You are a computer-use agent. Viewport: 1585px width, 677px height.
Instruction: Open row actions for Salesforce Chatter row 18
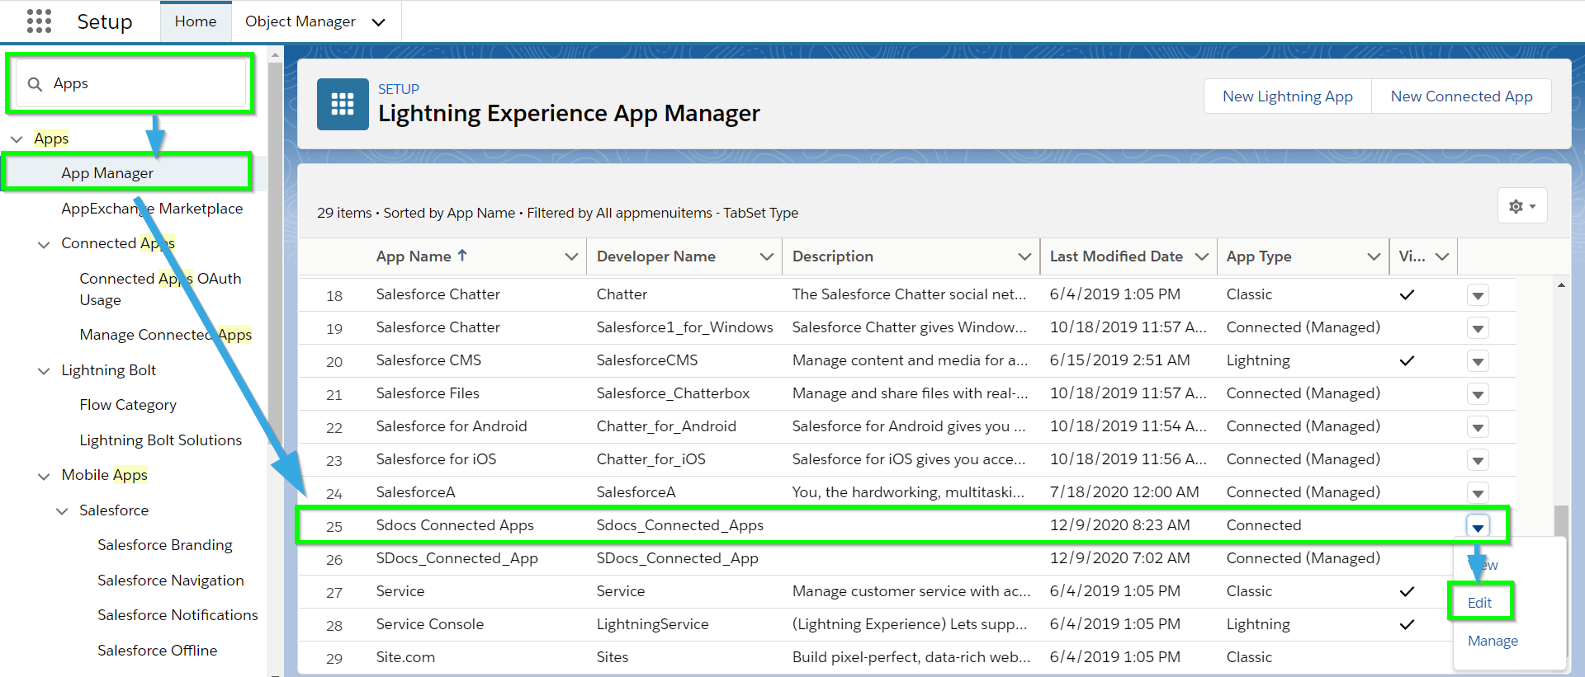tap(1478, 295)
